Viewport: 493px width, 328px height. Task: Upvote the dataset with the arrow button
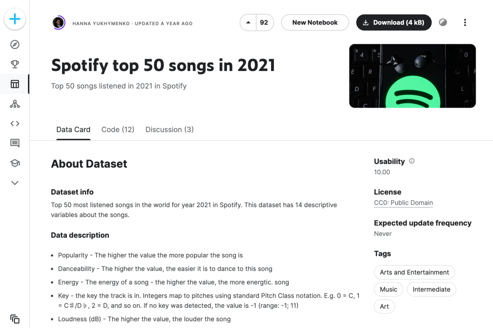pos(248,23)
